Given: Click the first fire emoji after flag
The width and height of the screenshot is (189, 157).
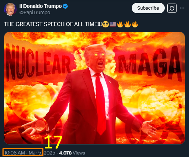Looking at the screenshot, I should pyautogui.click(x=120, y=24).
